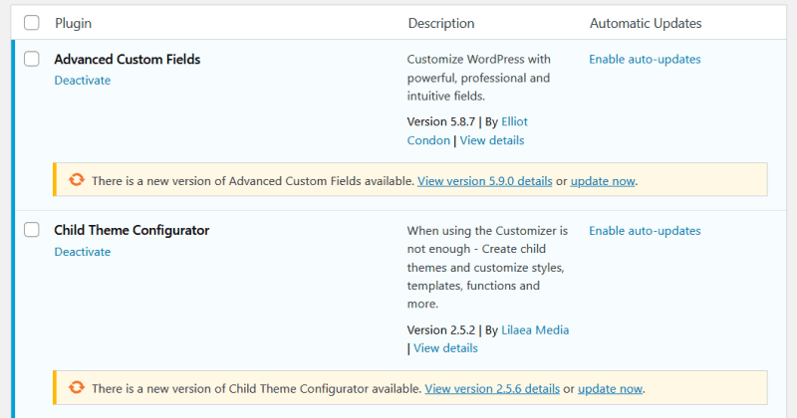797x418 pixels.
Task: Tick the select-all plugins checkbox in header
Action: [32, 23]
